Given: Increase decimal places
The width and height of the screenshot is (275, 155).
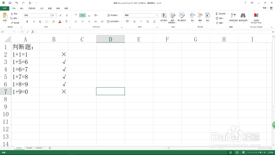Looking at the screenshot, I should click(147, 21).
